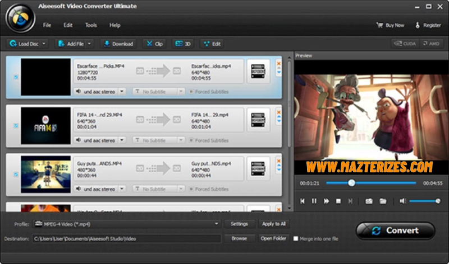The height and width of the screenshot is (264, 449).
Task: Click Apply to All button
Action: pyautogui.click(x=274, y=224)
